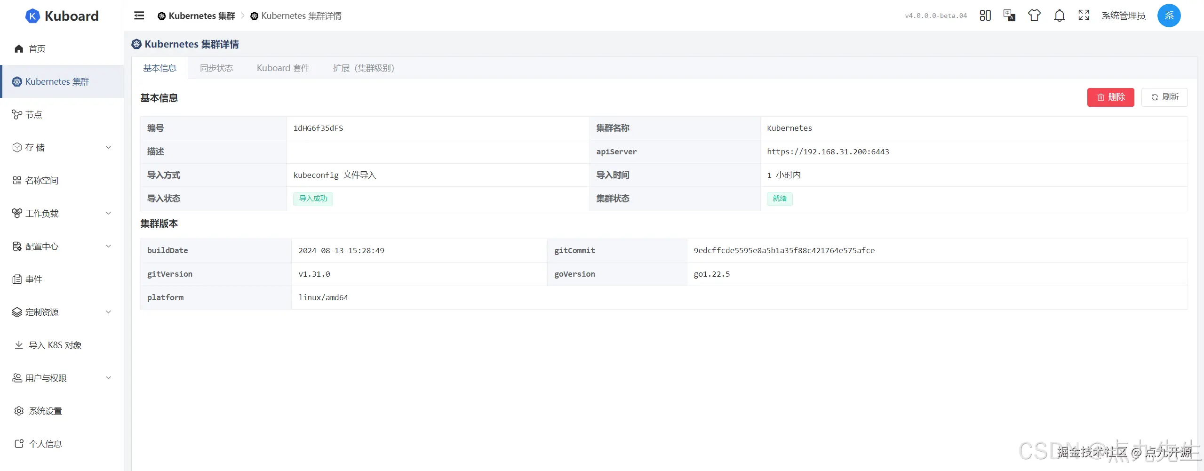Collapse sidebar with the menu fold icon
This screenshot has height=471, width=1204.
click(139, 16)
